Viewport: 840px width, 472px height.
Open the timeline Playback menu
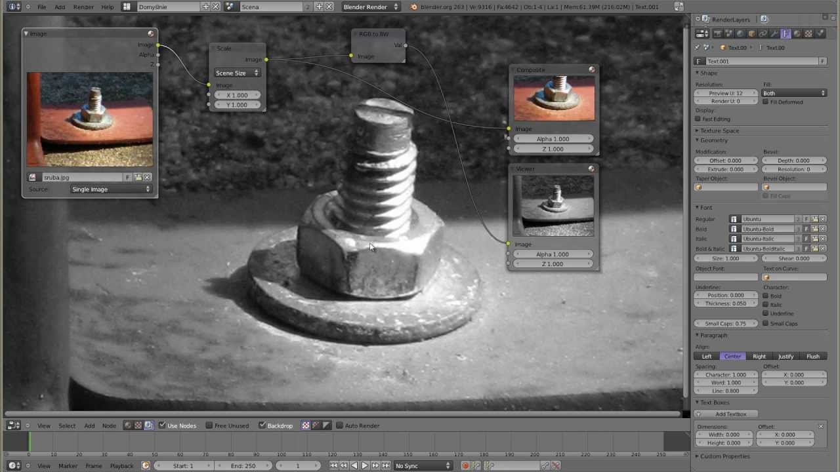(x=121, y=465)
